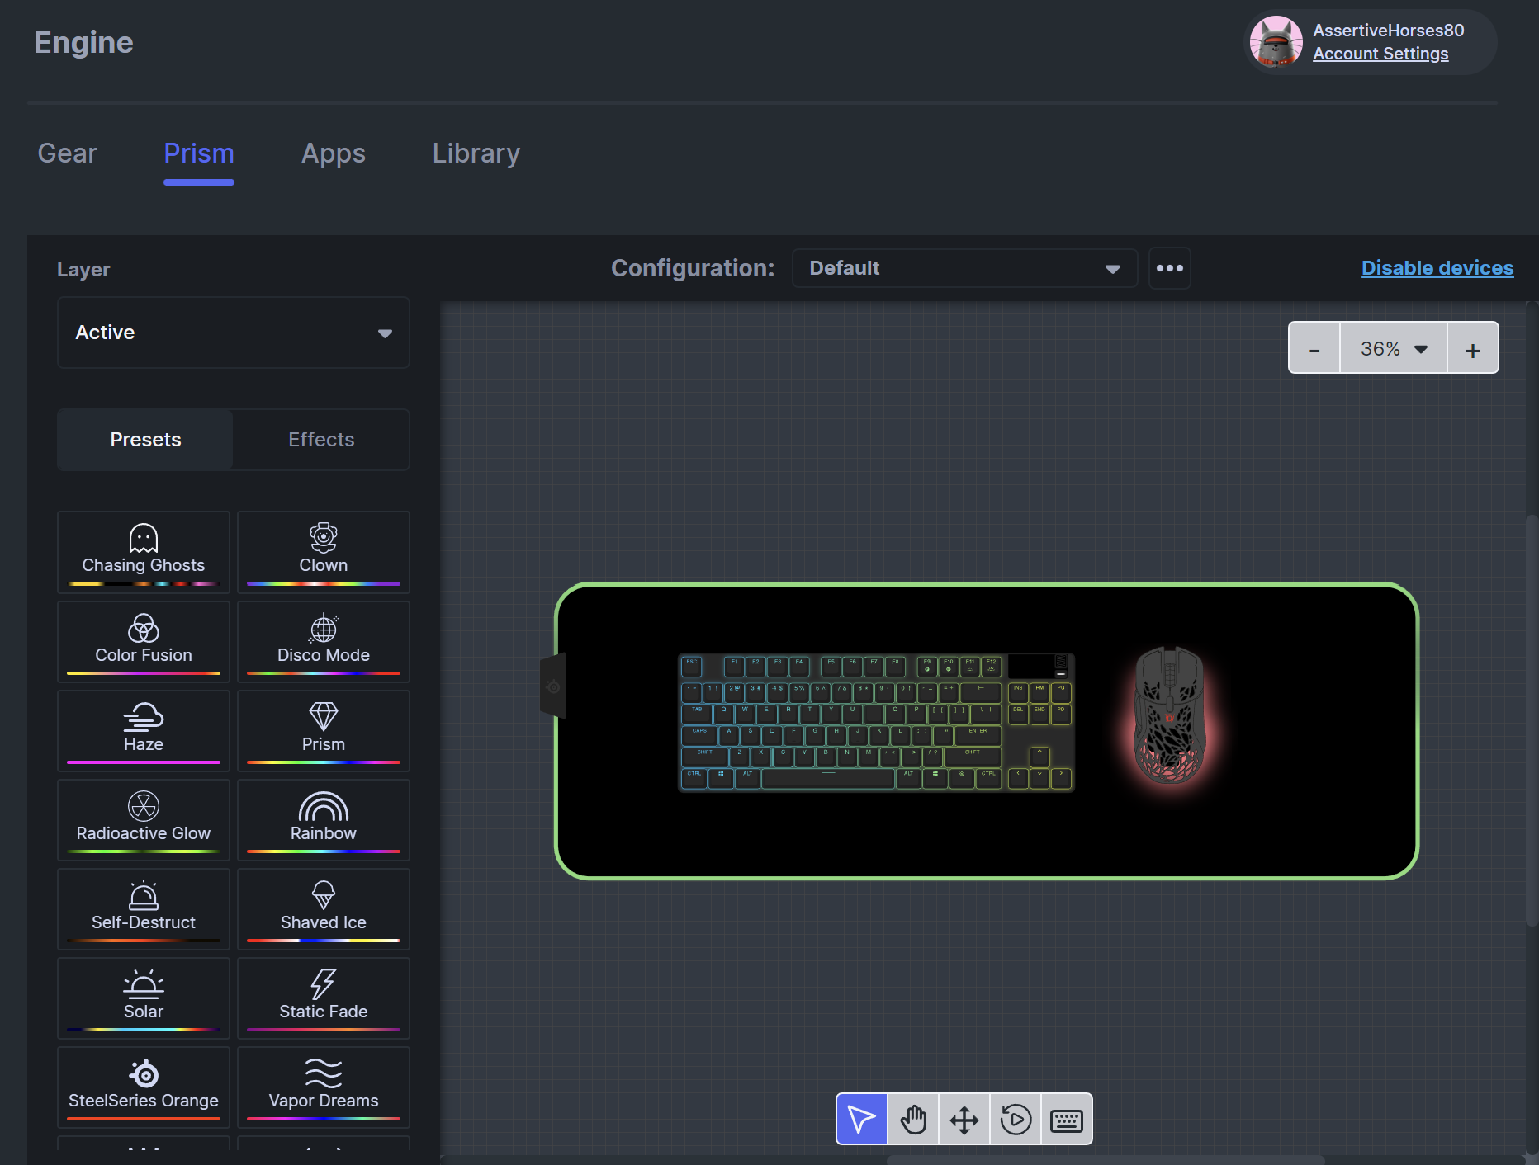
Task: Apply the Solar preset
Action: [144, 998]
